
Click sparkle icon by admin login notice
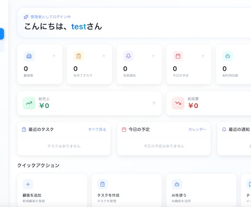26,17
